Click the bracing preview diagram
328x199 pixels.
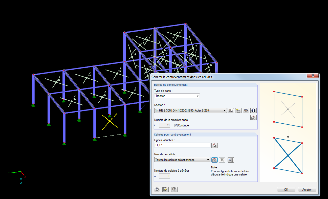[288, 132]
